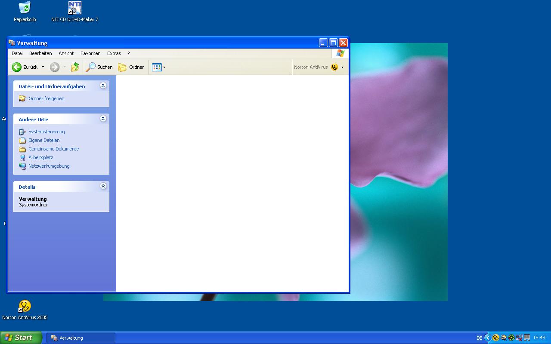This screenshot has height=344, width=551.
Task: Click the Ordner freigeben link
Action: coord(46,98)
